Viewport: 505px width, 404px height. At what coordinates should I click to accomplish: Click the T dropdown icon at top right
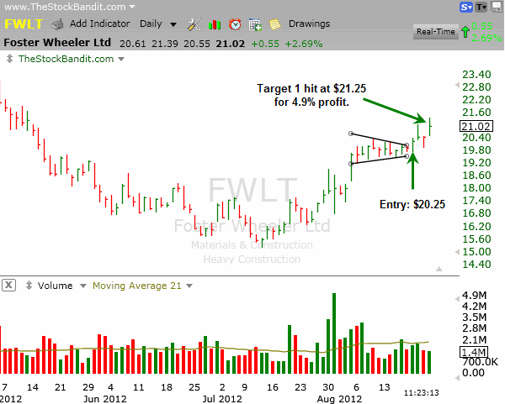coord(481,7)
